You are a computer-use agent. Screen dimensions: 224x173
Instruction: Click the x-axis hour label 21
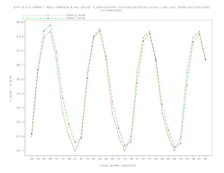tap(75, 159)
